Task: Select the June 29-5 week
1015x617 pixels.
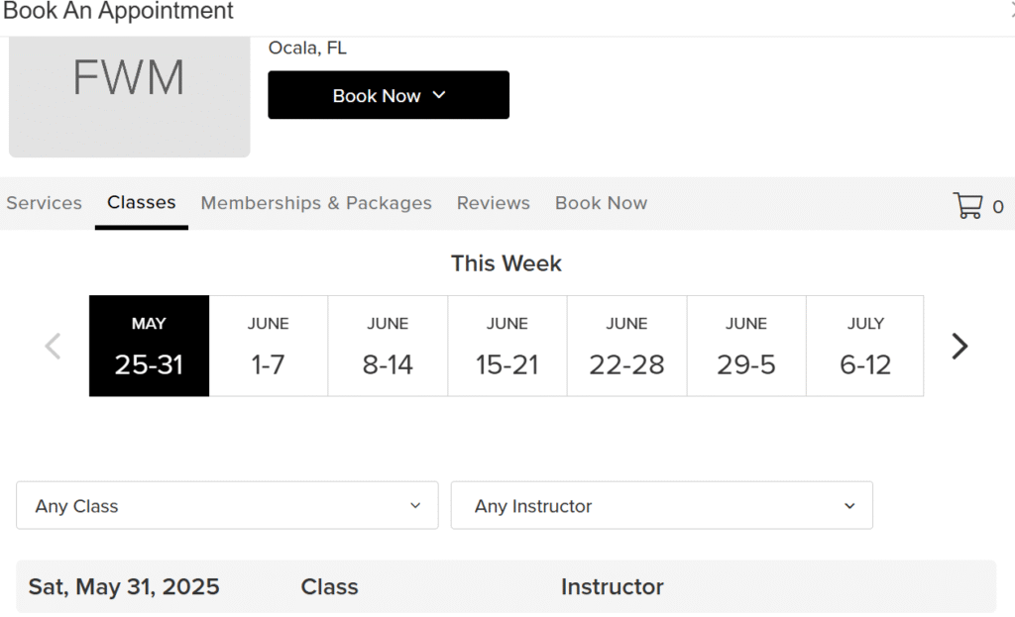Action: (746, 346)
